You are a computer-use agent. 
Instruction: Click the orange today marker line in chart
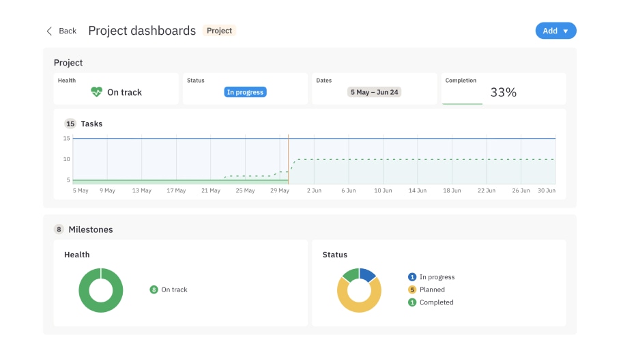click(x=288, y=159)
